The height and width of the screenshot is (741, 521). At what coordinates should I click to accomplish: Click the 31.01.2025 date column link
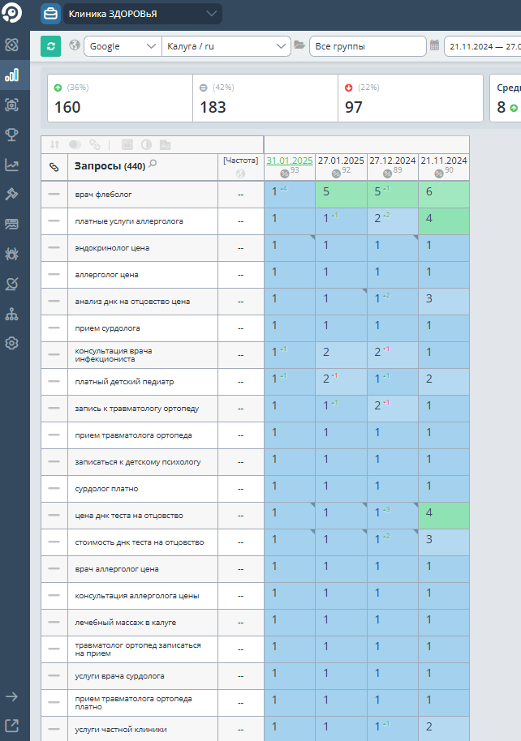tap(289, 161)
